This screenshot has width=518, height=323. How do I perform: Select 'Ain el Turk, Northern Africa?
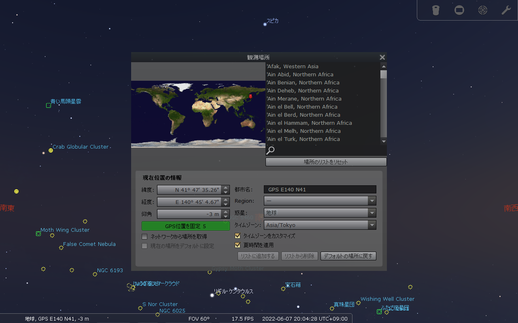pos(323,139)
